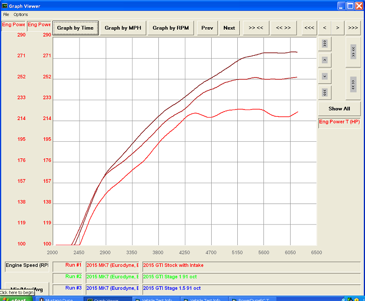
Task: Click the vertical expand chevrons button
Action: [x=353, y=84]
